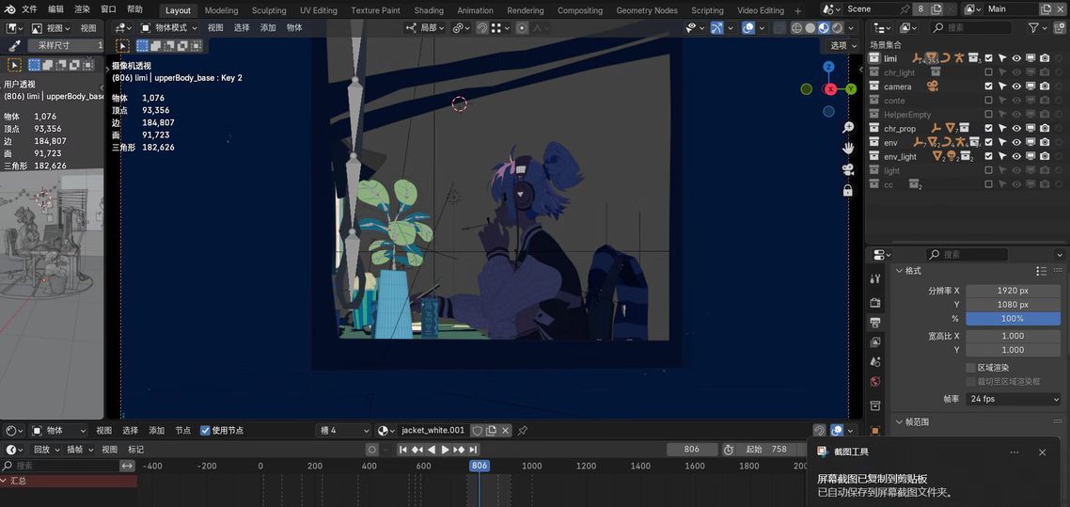Unpin the jacket_white.001 material with X icon
This screenshot has height=507, width=1070.
pyautogui.click(x=506, y=431)
